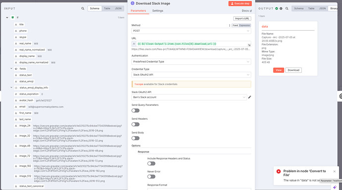Click the URL expression input field
Viewport: 342px width, 190px height.
click(192, 44)
